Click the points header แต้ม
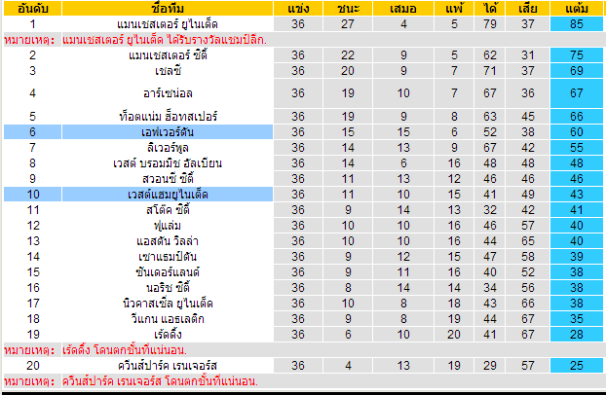This screenshot has height=395, width=606. (576, 9)
